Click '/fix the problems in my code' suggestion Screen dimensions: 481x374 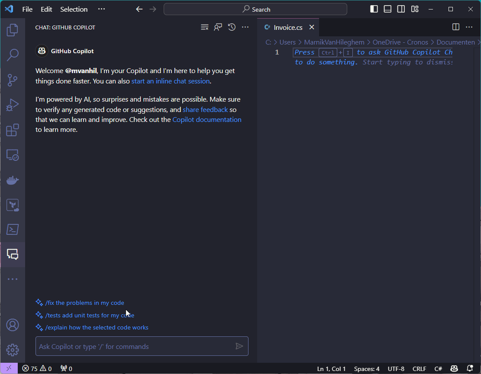point(85,303)
